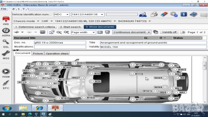Click the envelope mail icon
The width and height of the screenshot is (208, 117).
coord(204,14)
